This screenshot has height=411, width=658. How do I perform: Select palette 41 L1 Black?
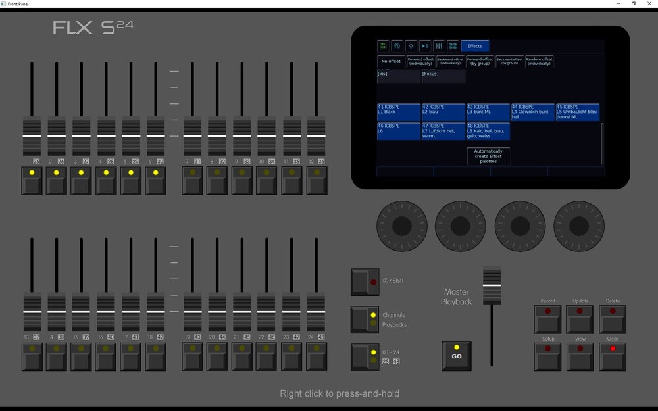coord(399,112)
